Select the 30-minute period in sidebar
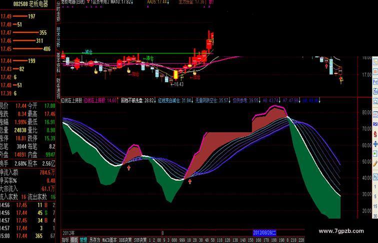The height and width of the screenshot is (243, 378). pyautogui.click(x=375, y=216)
